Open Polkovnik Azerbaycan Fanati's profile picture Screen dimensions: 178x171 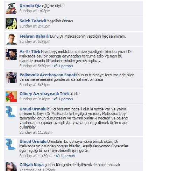tap(11, 78)
